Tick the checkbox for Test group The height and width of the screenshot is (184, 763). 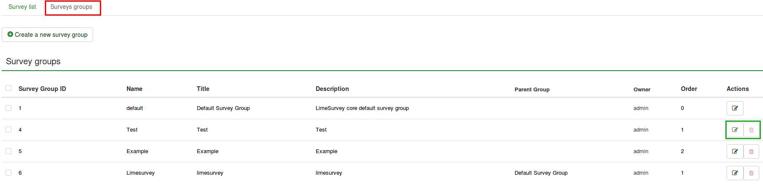coord(8,129)
